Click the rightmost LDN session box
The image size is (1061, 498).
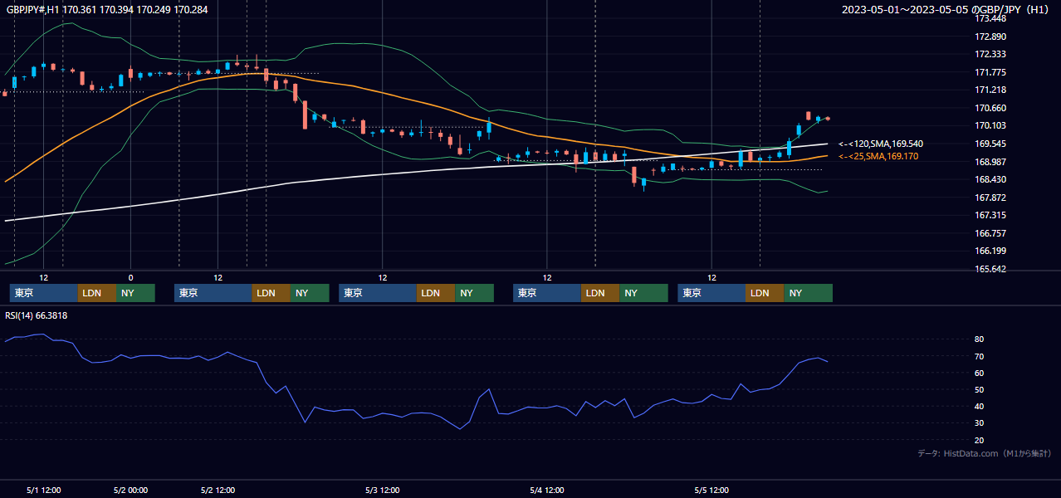coord(765,293)
